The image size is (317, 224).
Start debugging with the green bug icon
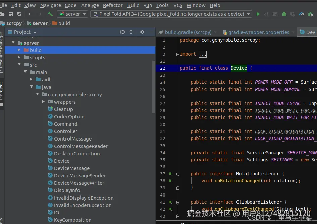coord(284,14)
